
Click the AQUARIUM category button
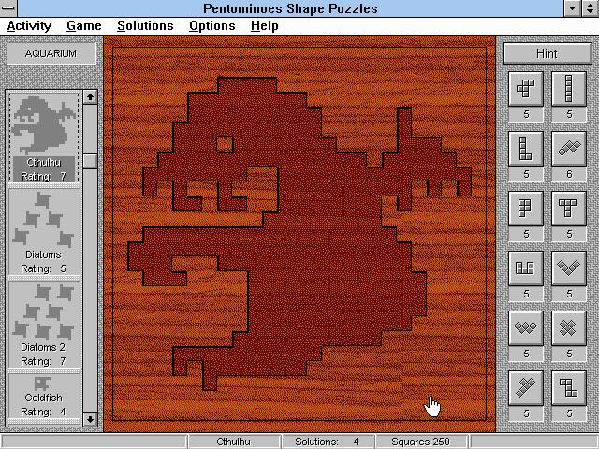tap(51, 53)
